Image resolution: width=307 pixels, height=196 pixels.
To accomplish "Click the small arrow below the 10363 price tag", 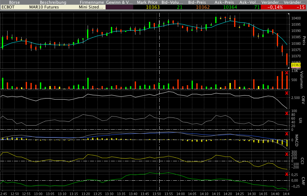I will click(x=288, y=68).
